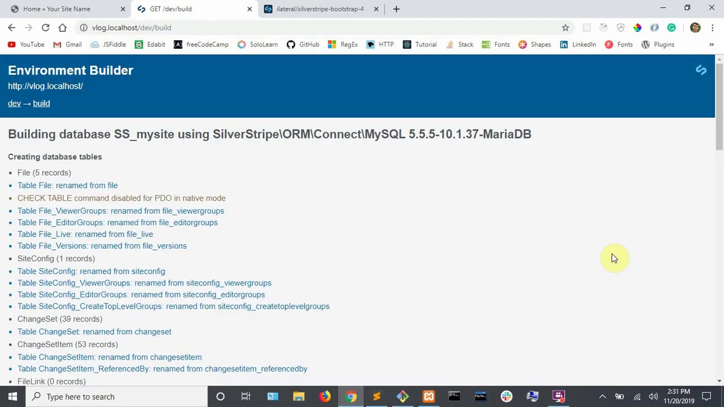
Task: Open the volume control in system tray
Action: (x=653, y=396)
